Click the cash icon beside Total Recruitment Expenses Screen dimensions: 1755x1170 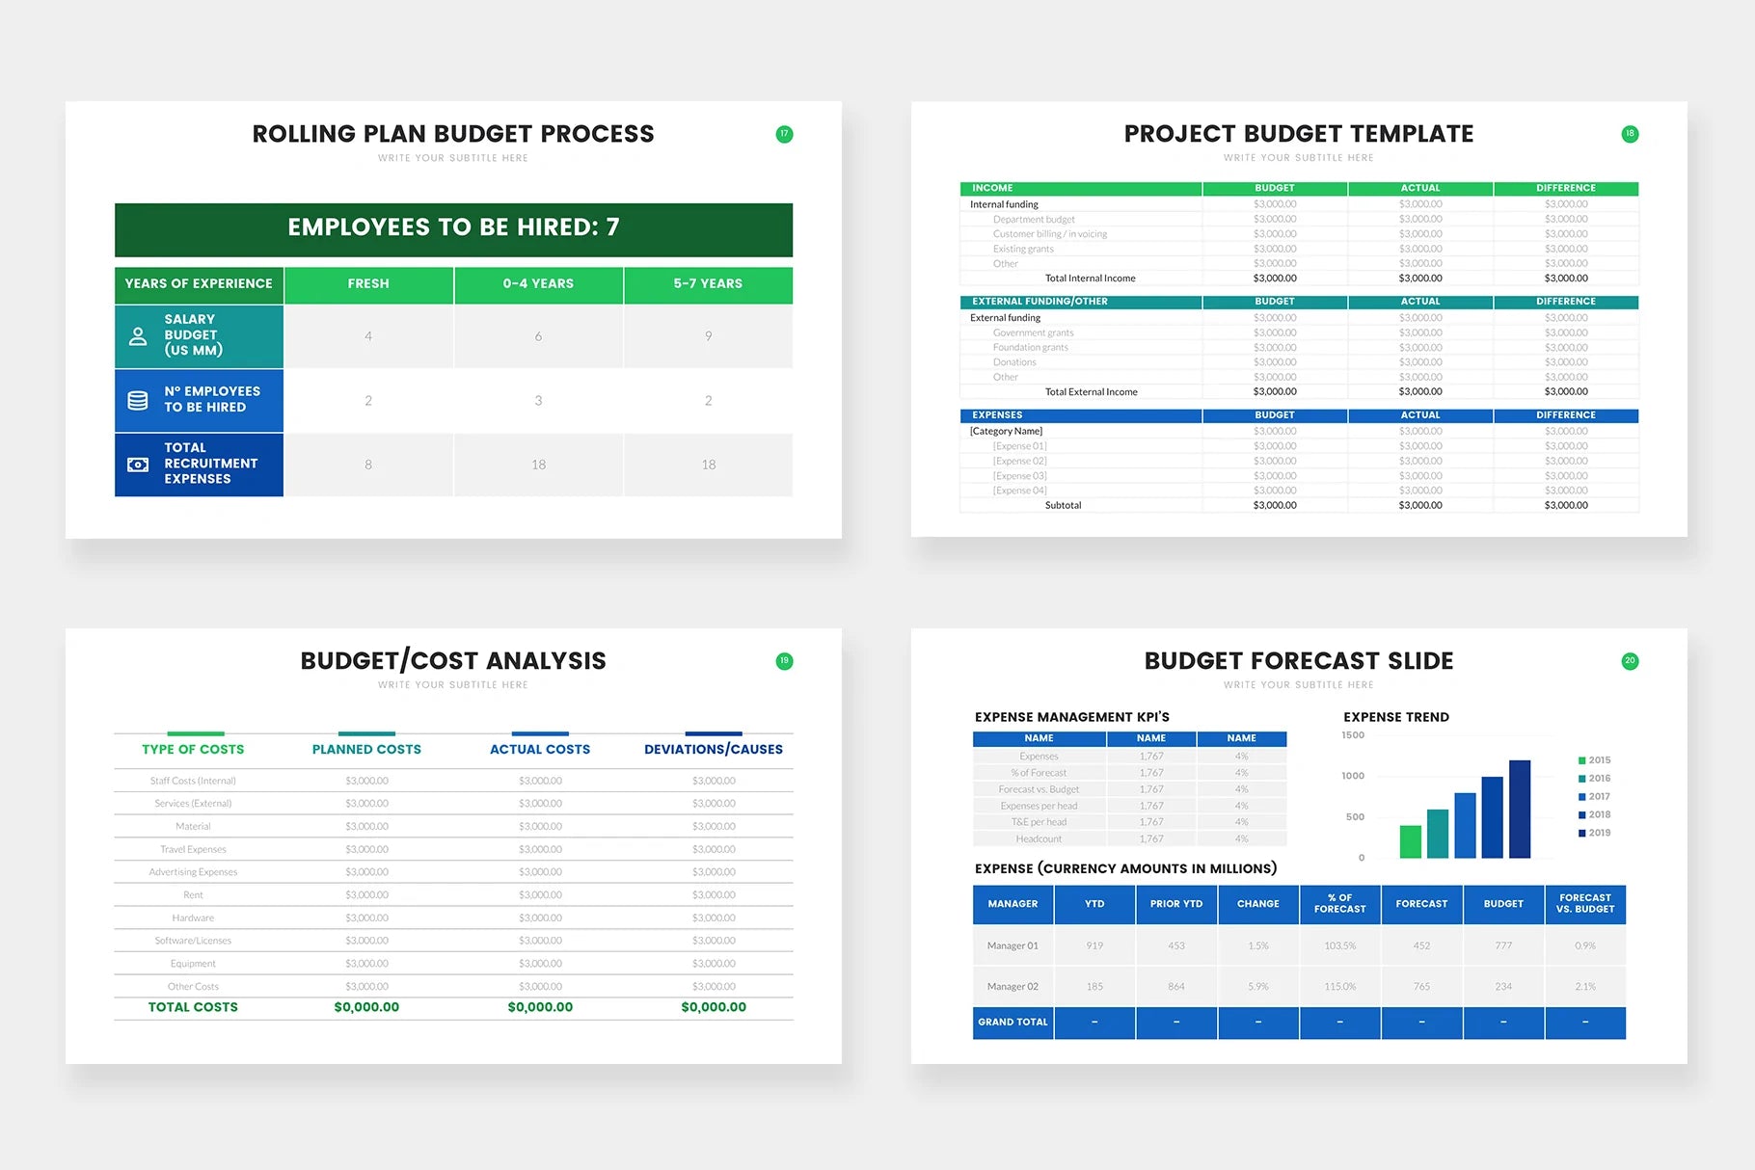pyautogui.click(x=138, y=465)
